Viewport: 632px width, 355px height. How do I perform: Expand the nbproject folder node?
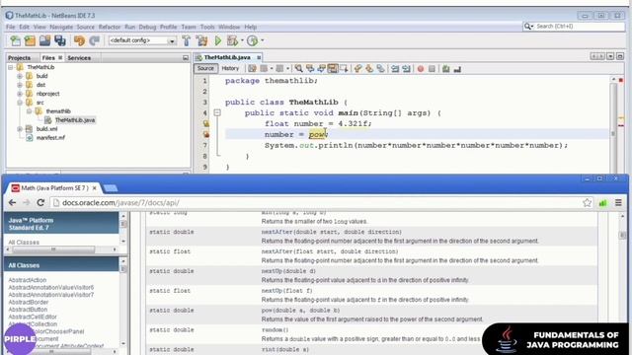20,94
